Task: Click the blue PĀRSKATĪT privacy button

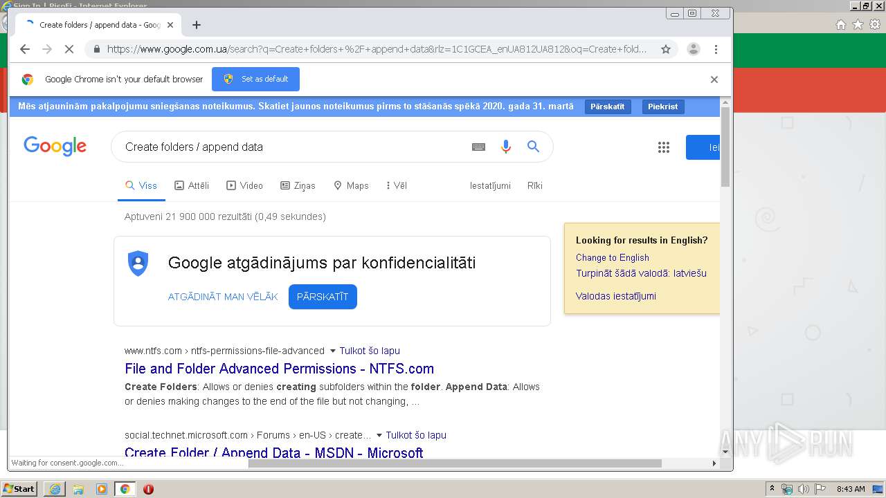Action: pyautogui.click(x=323, y=297)
